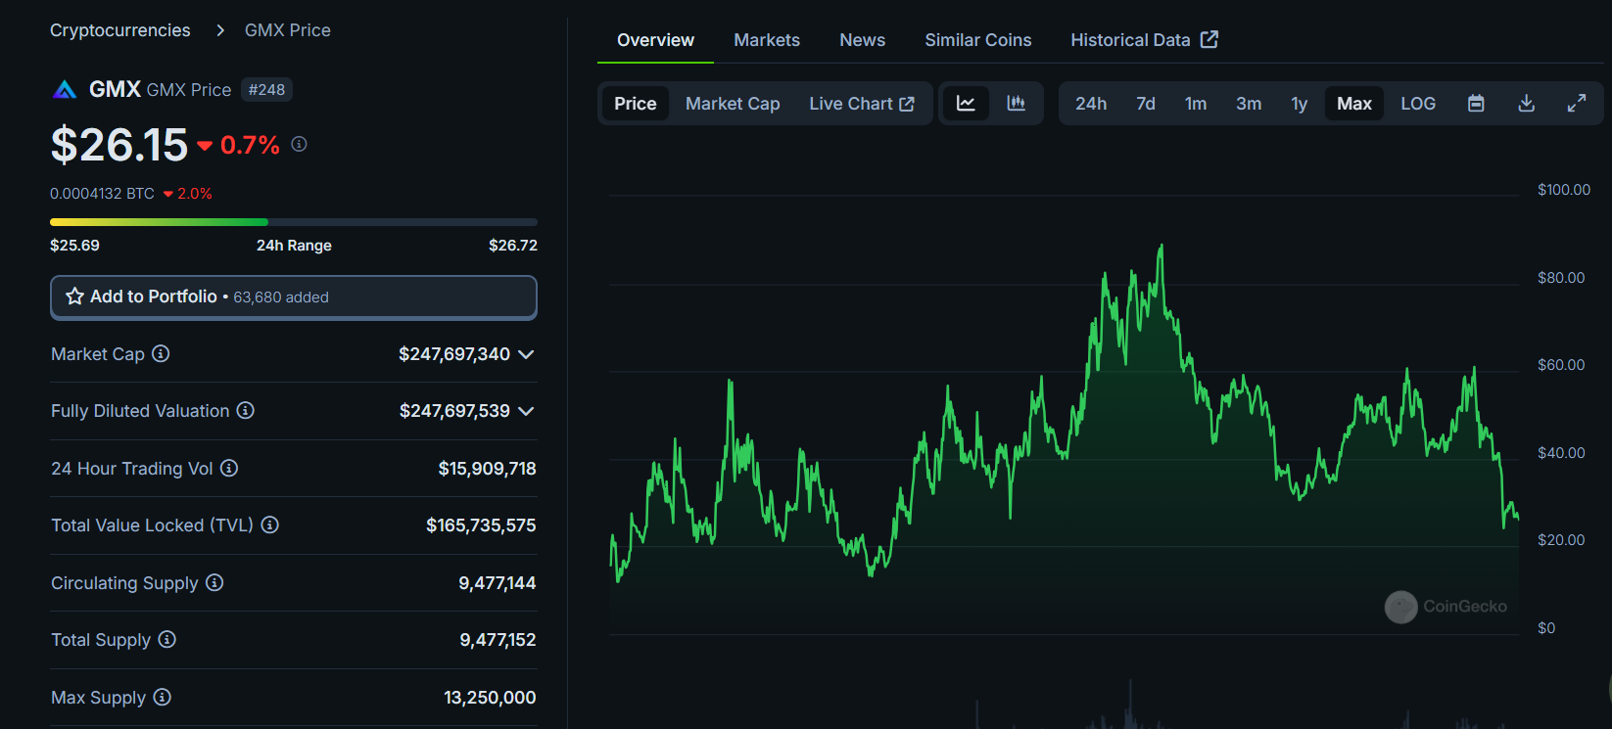The width and height of the screenshot is (1612, 729).
Task: Show Total Supply info icon
Action: (167, 639)
